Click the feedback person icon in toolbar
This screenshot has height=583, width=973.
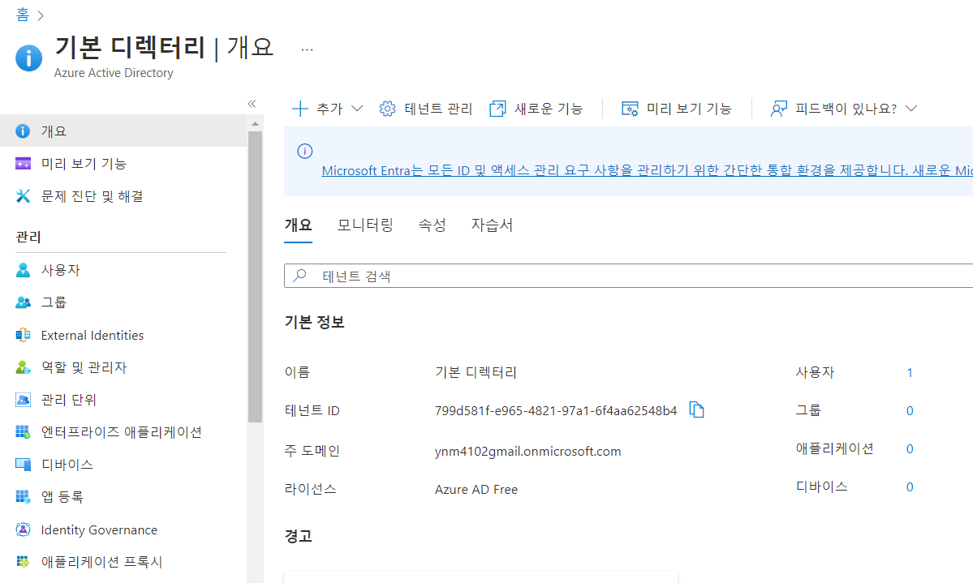779,109
